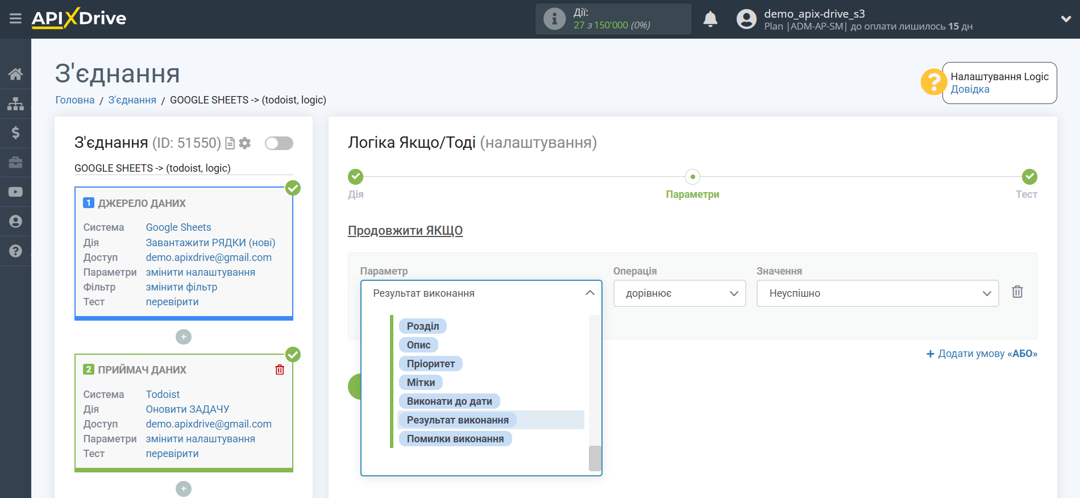The width and height of the screenshot is (1080, 498).
Task: Open the help question mark in sidebar
Action: pyautogui.click(x=15, y=251)
